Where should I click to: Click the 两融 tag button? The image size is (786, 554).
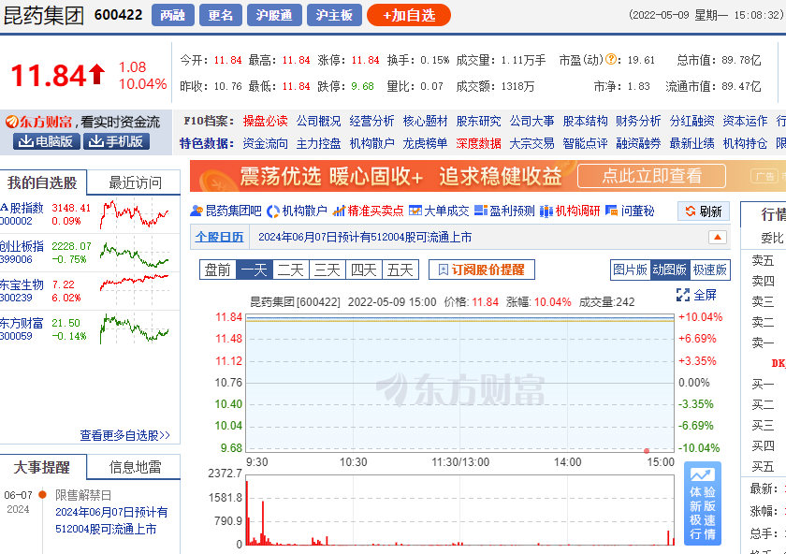173,15
